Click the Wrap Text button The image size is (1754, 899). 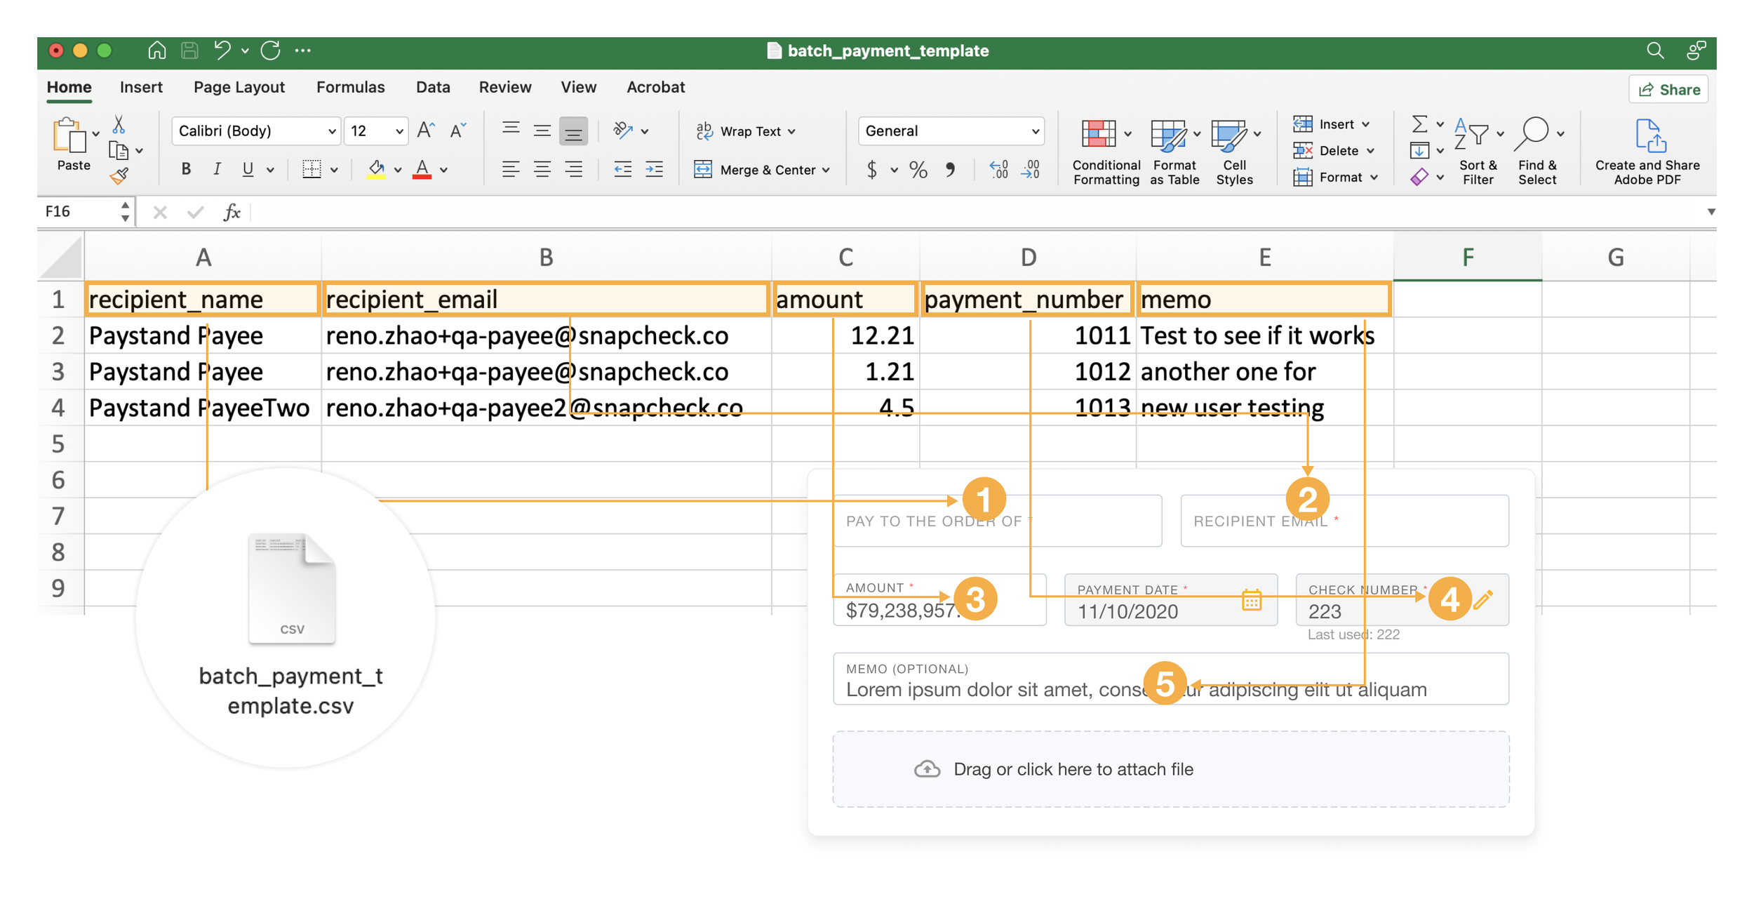746,131
